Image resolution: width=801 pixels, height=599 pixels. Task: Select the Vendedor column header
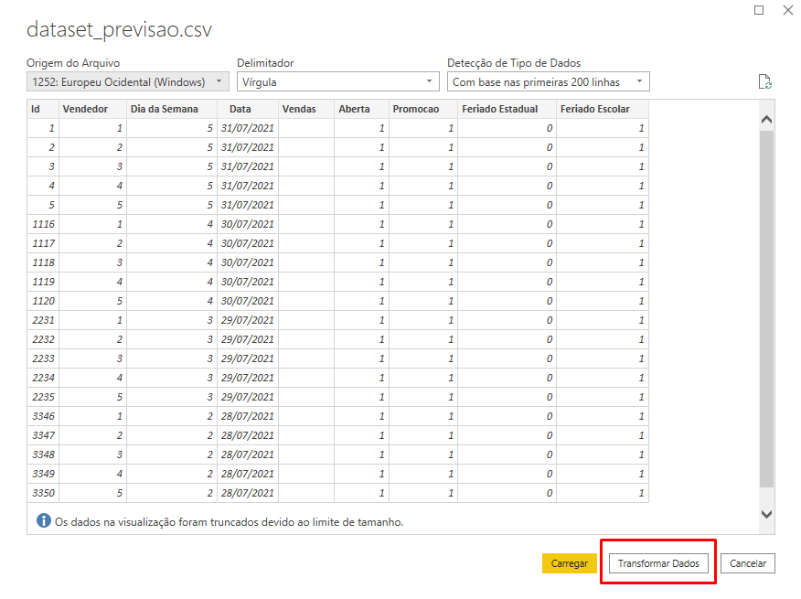coord(92,109)
